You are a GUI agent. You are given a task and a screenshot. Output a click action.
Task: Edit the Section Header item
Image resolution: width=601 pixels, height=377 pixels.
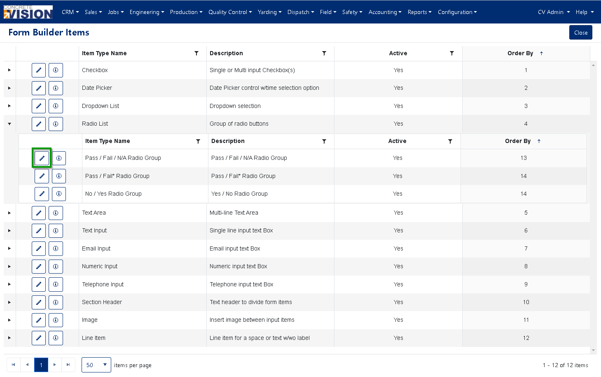(39, 302)
